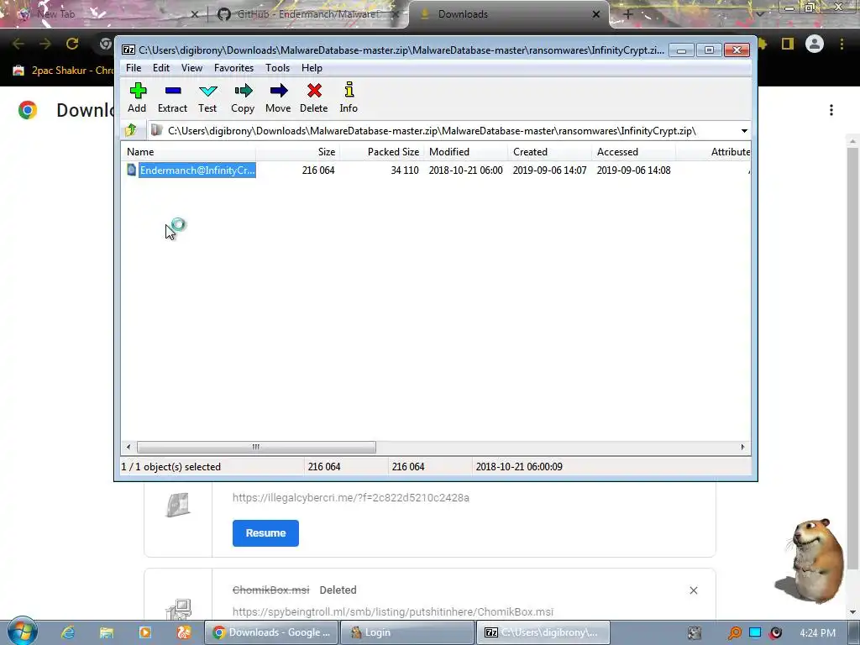This screenshot has height=645, width=860.
Task: Open the Help menu
Action: (x=312, y=68)
